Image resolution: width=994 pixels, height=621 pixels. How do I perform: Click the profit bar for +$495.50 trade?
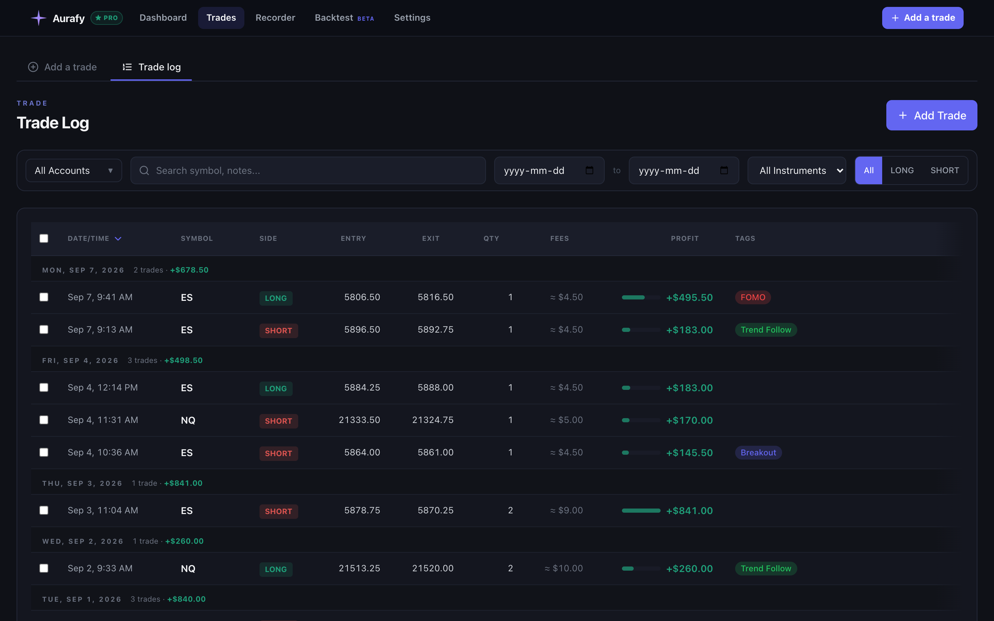click(641, 297)
